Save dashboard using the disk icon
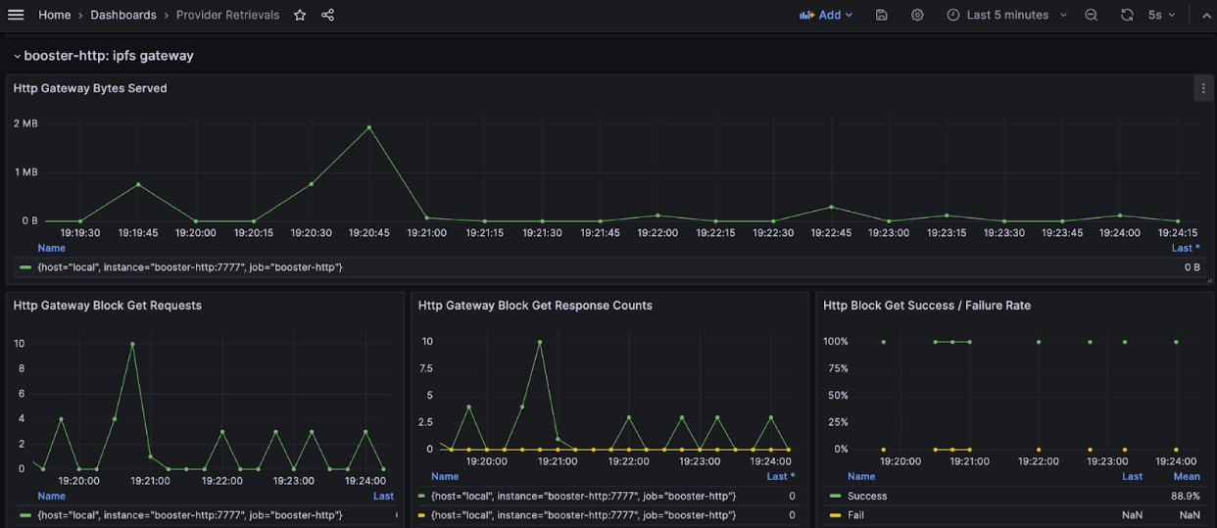The height and width of the screenshot is (528, 1217). 882,15
